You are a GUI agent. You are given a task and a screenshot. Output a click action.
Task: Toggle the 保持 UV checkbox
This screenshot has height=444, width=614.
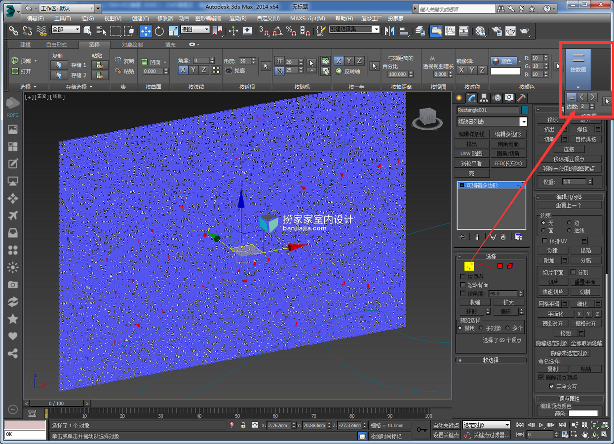[544, 241]
